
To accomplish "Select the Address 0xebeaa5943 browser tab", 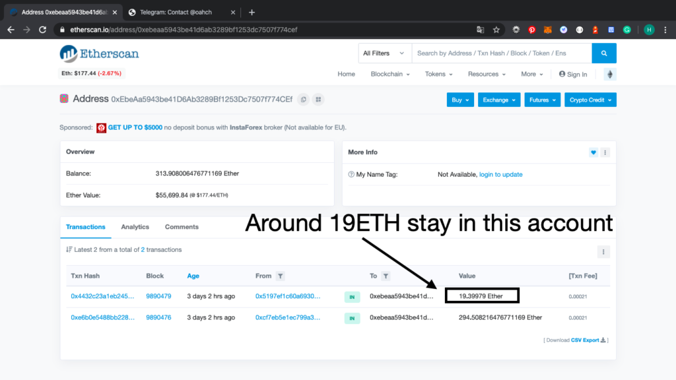I will click(64, 13).
